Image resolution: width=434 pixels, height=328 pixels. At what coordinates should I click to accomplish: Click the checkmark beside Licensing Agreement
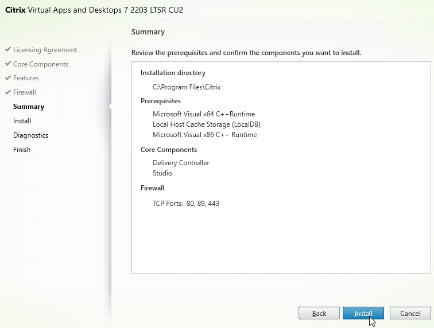pos(8,49)
